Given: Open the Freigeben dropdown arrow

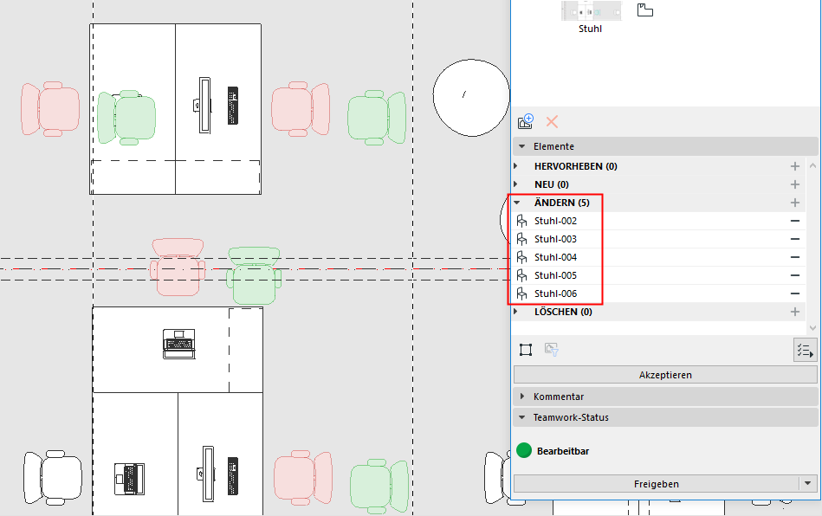Looking at the screenshot, I should (808, 483).
